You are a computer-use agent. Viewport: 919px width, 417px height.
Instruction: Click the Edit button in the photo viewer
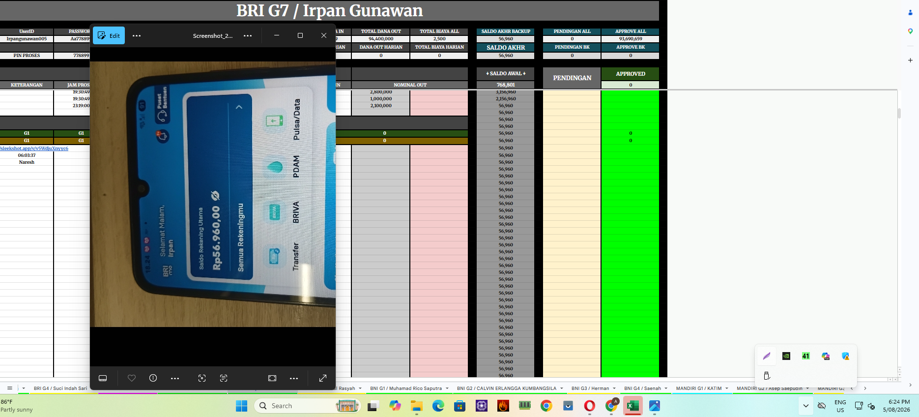109,35
